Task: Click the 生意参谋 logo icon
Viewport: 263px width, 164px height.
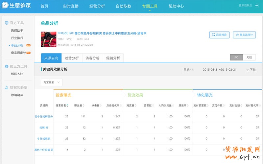Action: click(6, 6)
